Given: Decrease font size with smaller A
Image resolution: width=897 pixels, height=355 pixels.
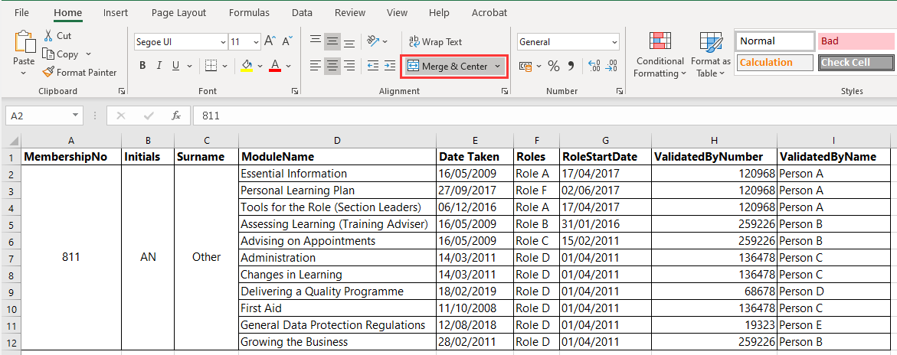Looking at the screenshot, I should click(x=287, y=41).
